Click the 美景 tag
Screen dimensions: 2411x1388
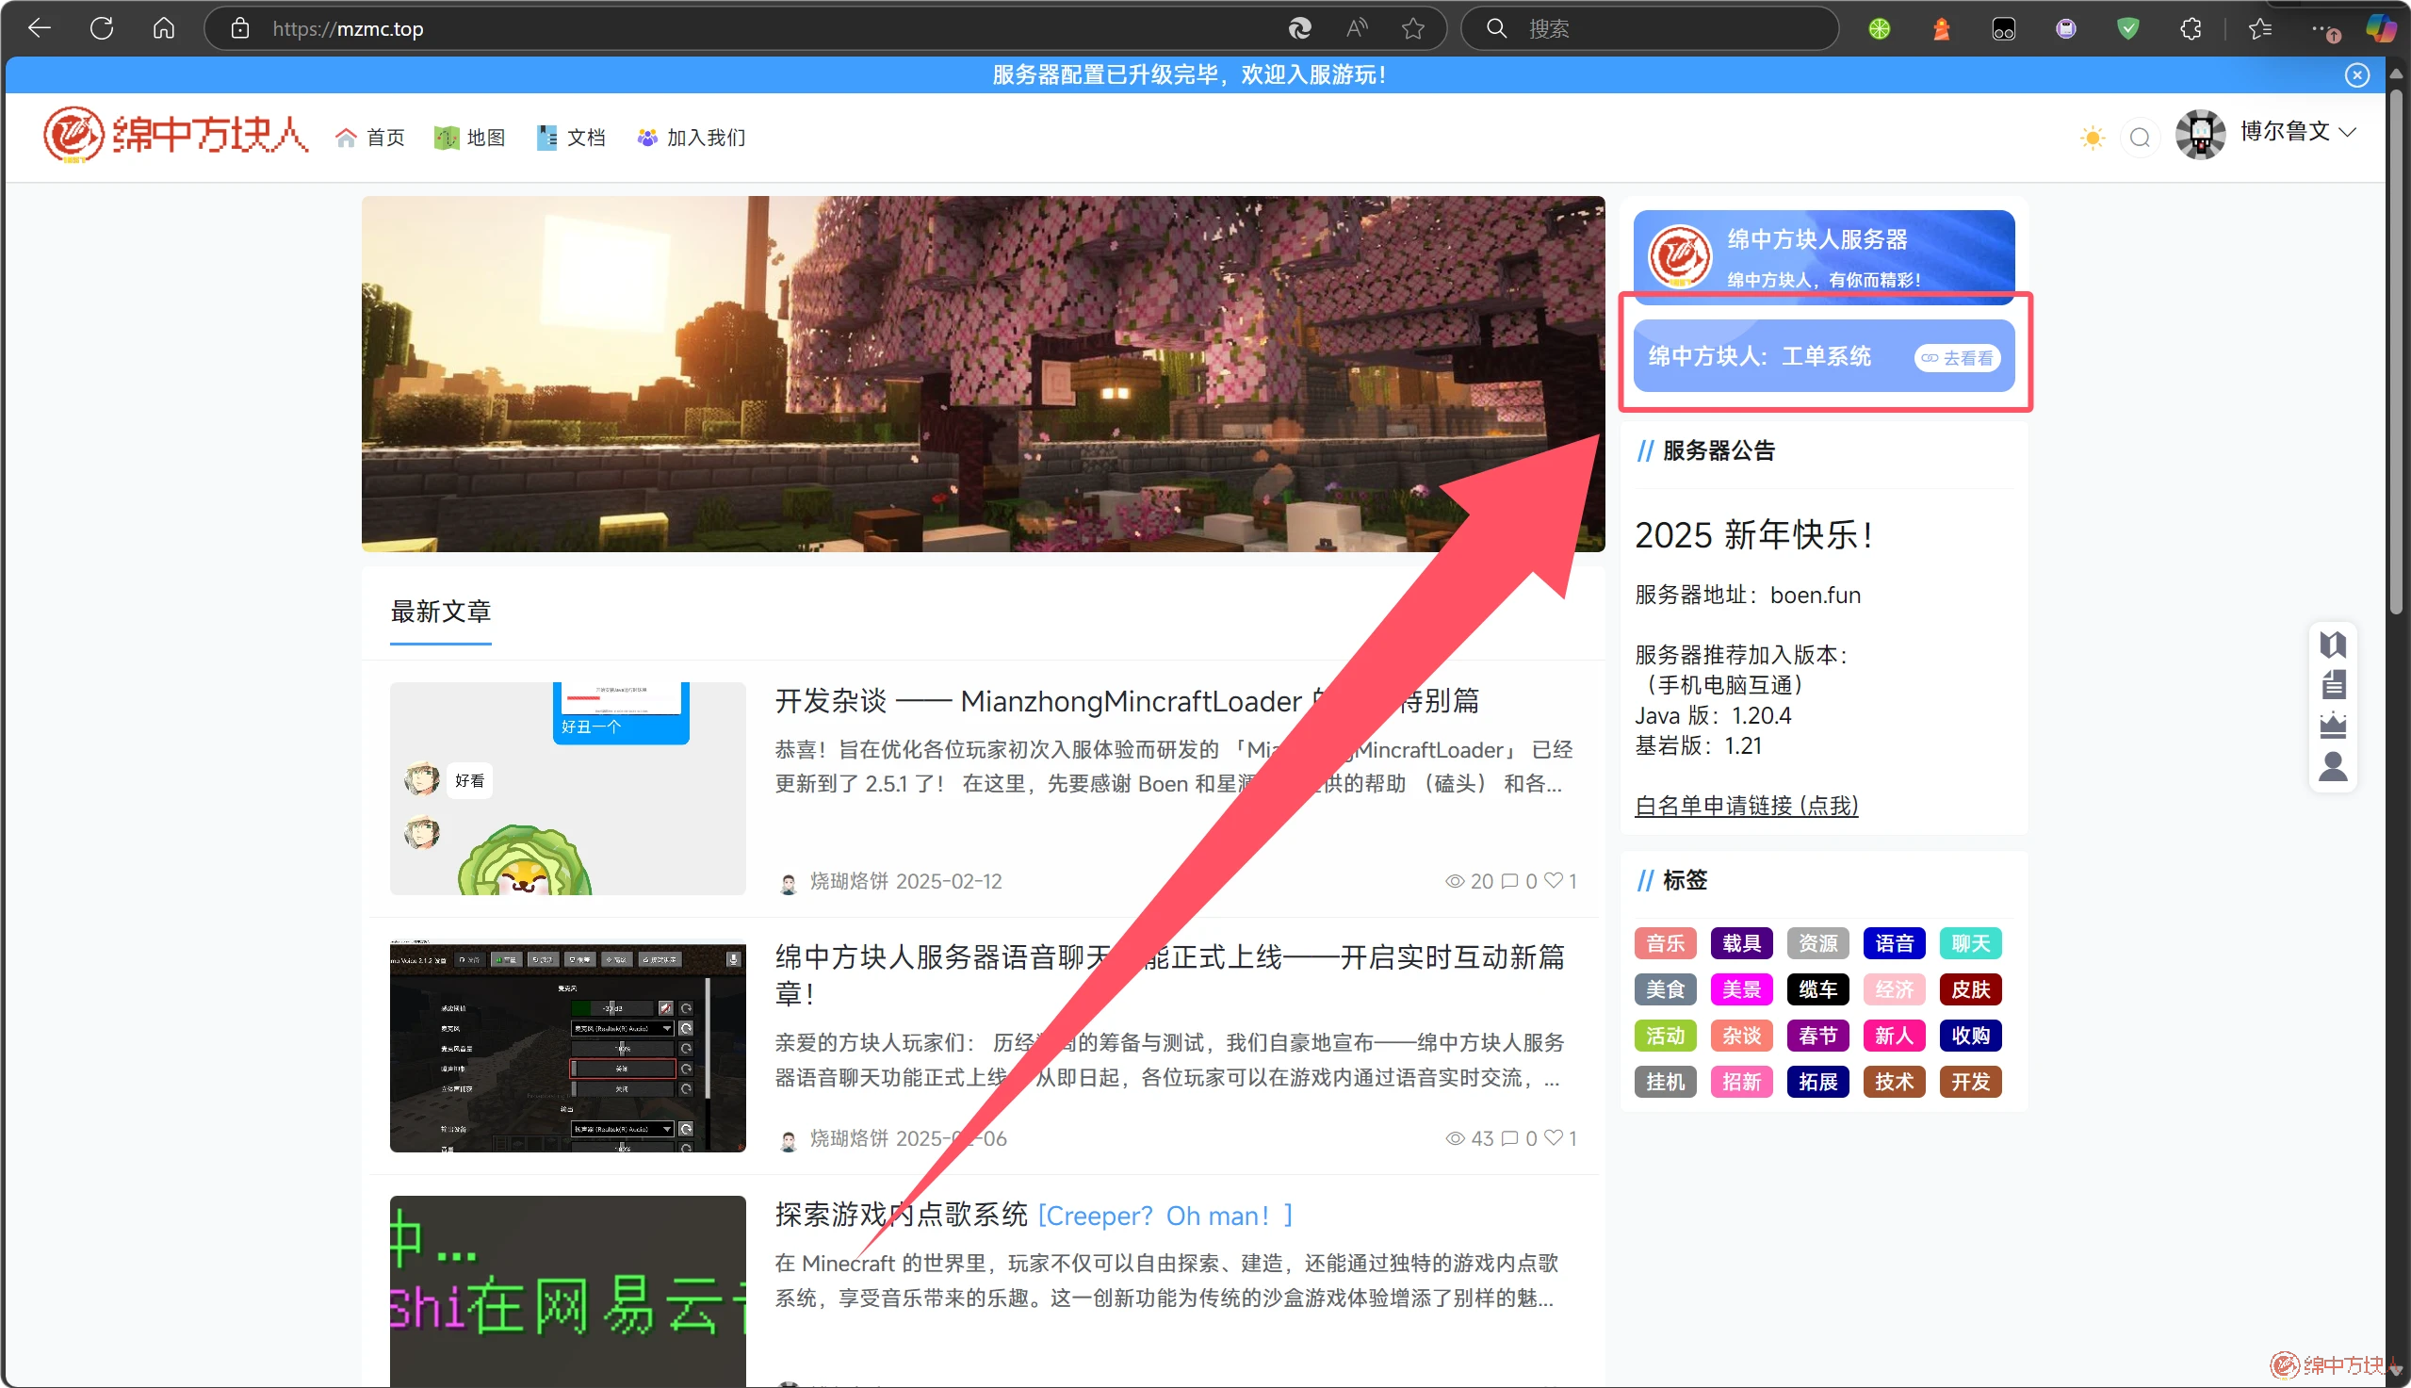click(1741, 989)
